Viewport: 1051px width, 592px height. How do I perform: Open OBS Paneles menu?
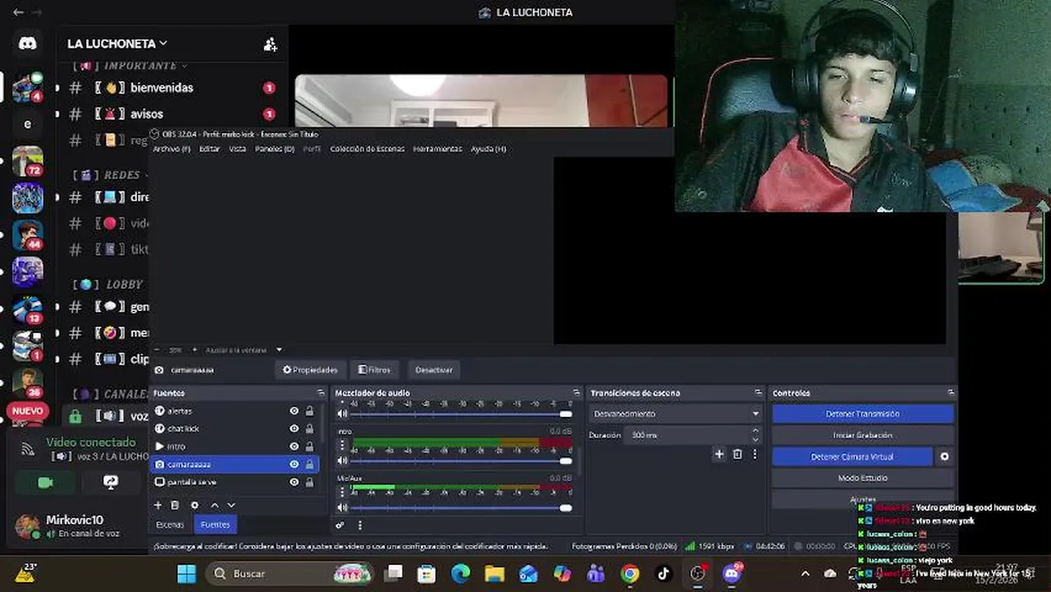[275, 149]
